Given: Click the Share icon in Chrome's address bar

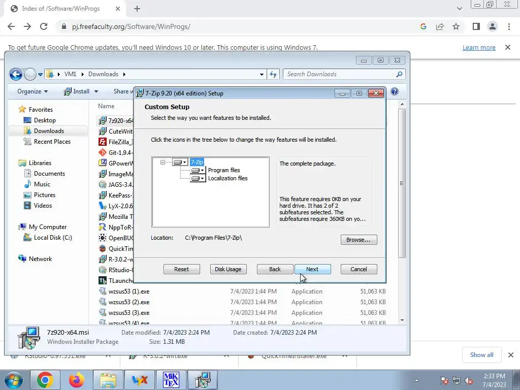Looking at the screenshot, I should (440, 26).
